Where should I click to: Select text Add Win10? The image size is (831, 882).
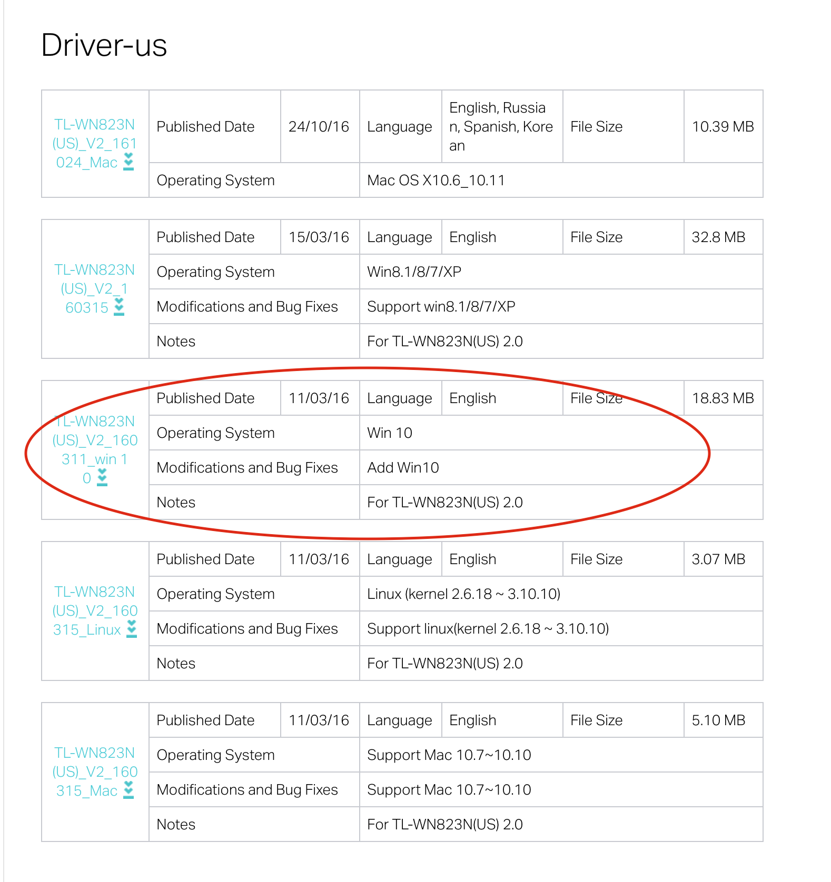403,467
